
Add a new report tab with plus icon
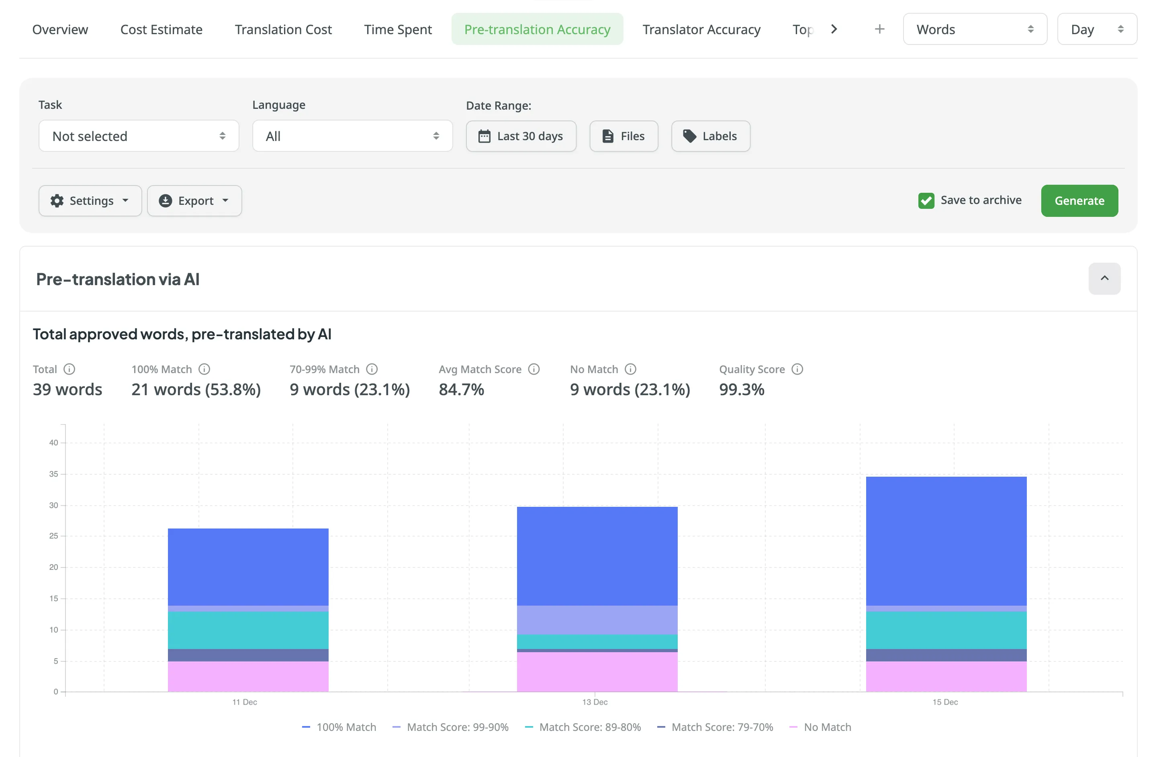pyautogui.click(x=879, y=29)
